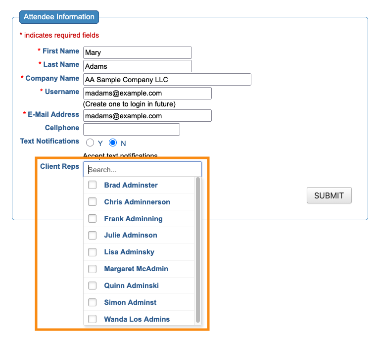Focus the empty Cellphone field
The height and width of the screenshot is (338, 381).
(x=131, y=130)
